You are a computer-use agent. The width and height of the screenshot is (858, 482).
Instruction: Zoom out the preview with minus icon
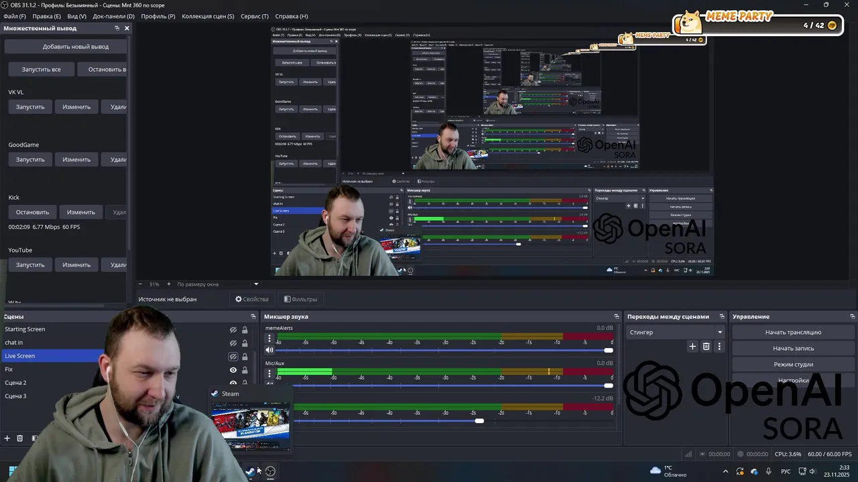[140, 284]
